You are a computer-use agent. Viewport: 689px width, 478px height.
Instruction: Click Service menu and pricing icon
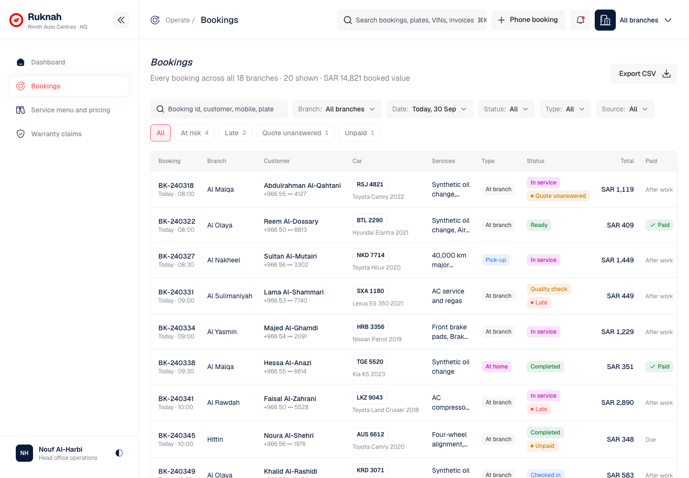[x=21, y=110]
